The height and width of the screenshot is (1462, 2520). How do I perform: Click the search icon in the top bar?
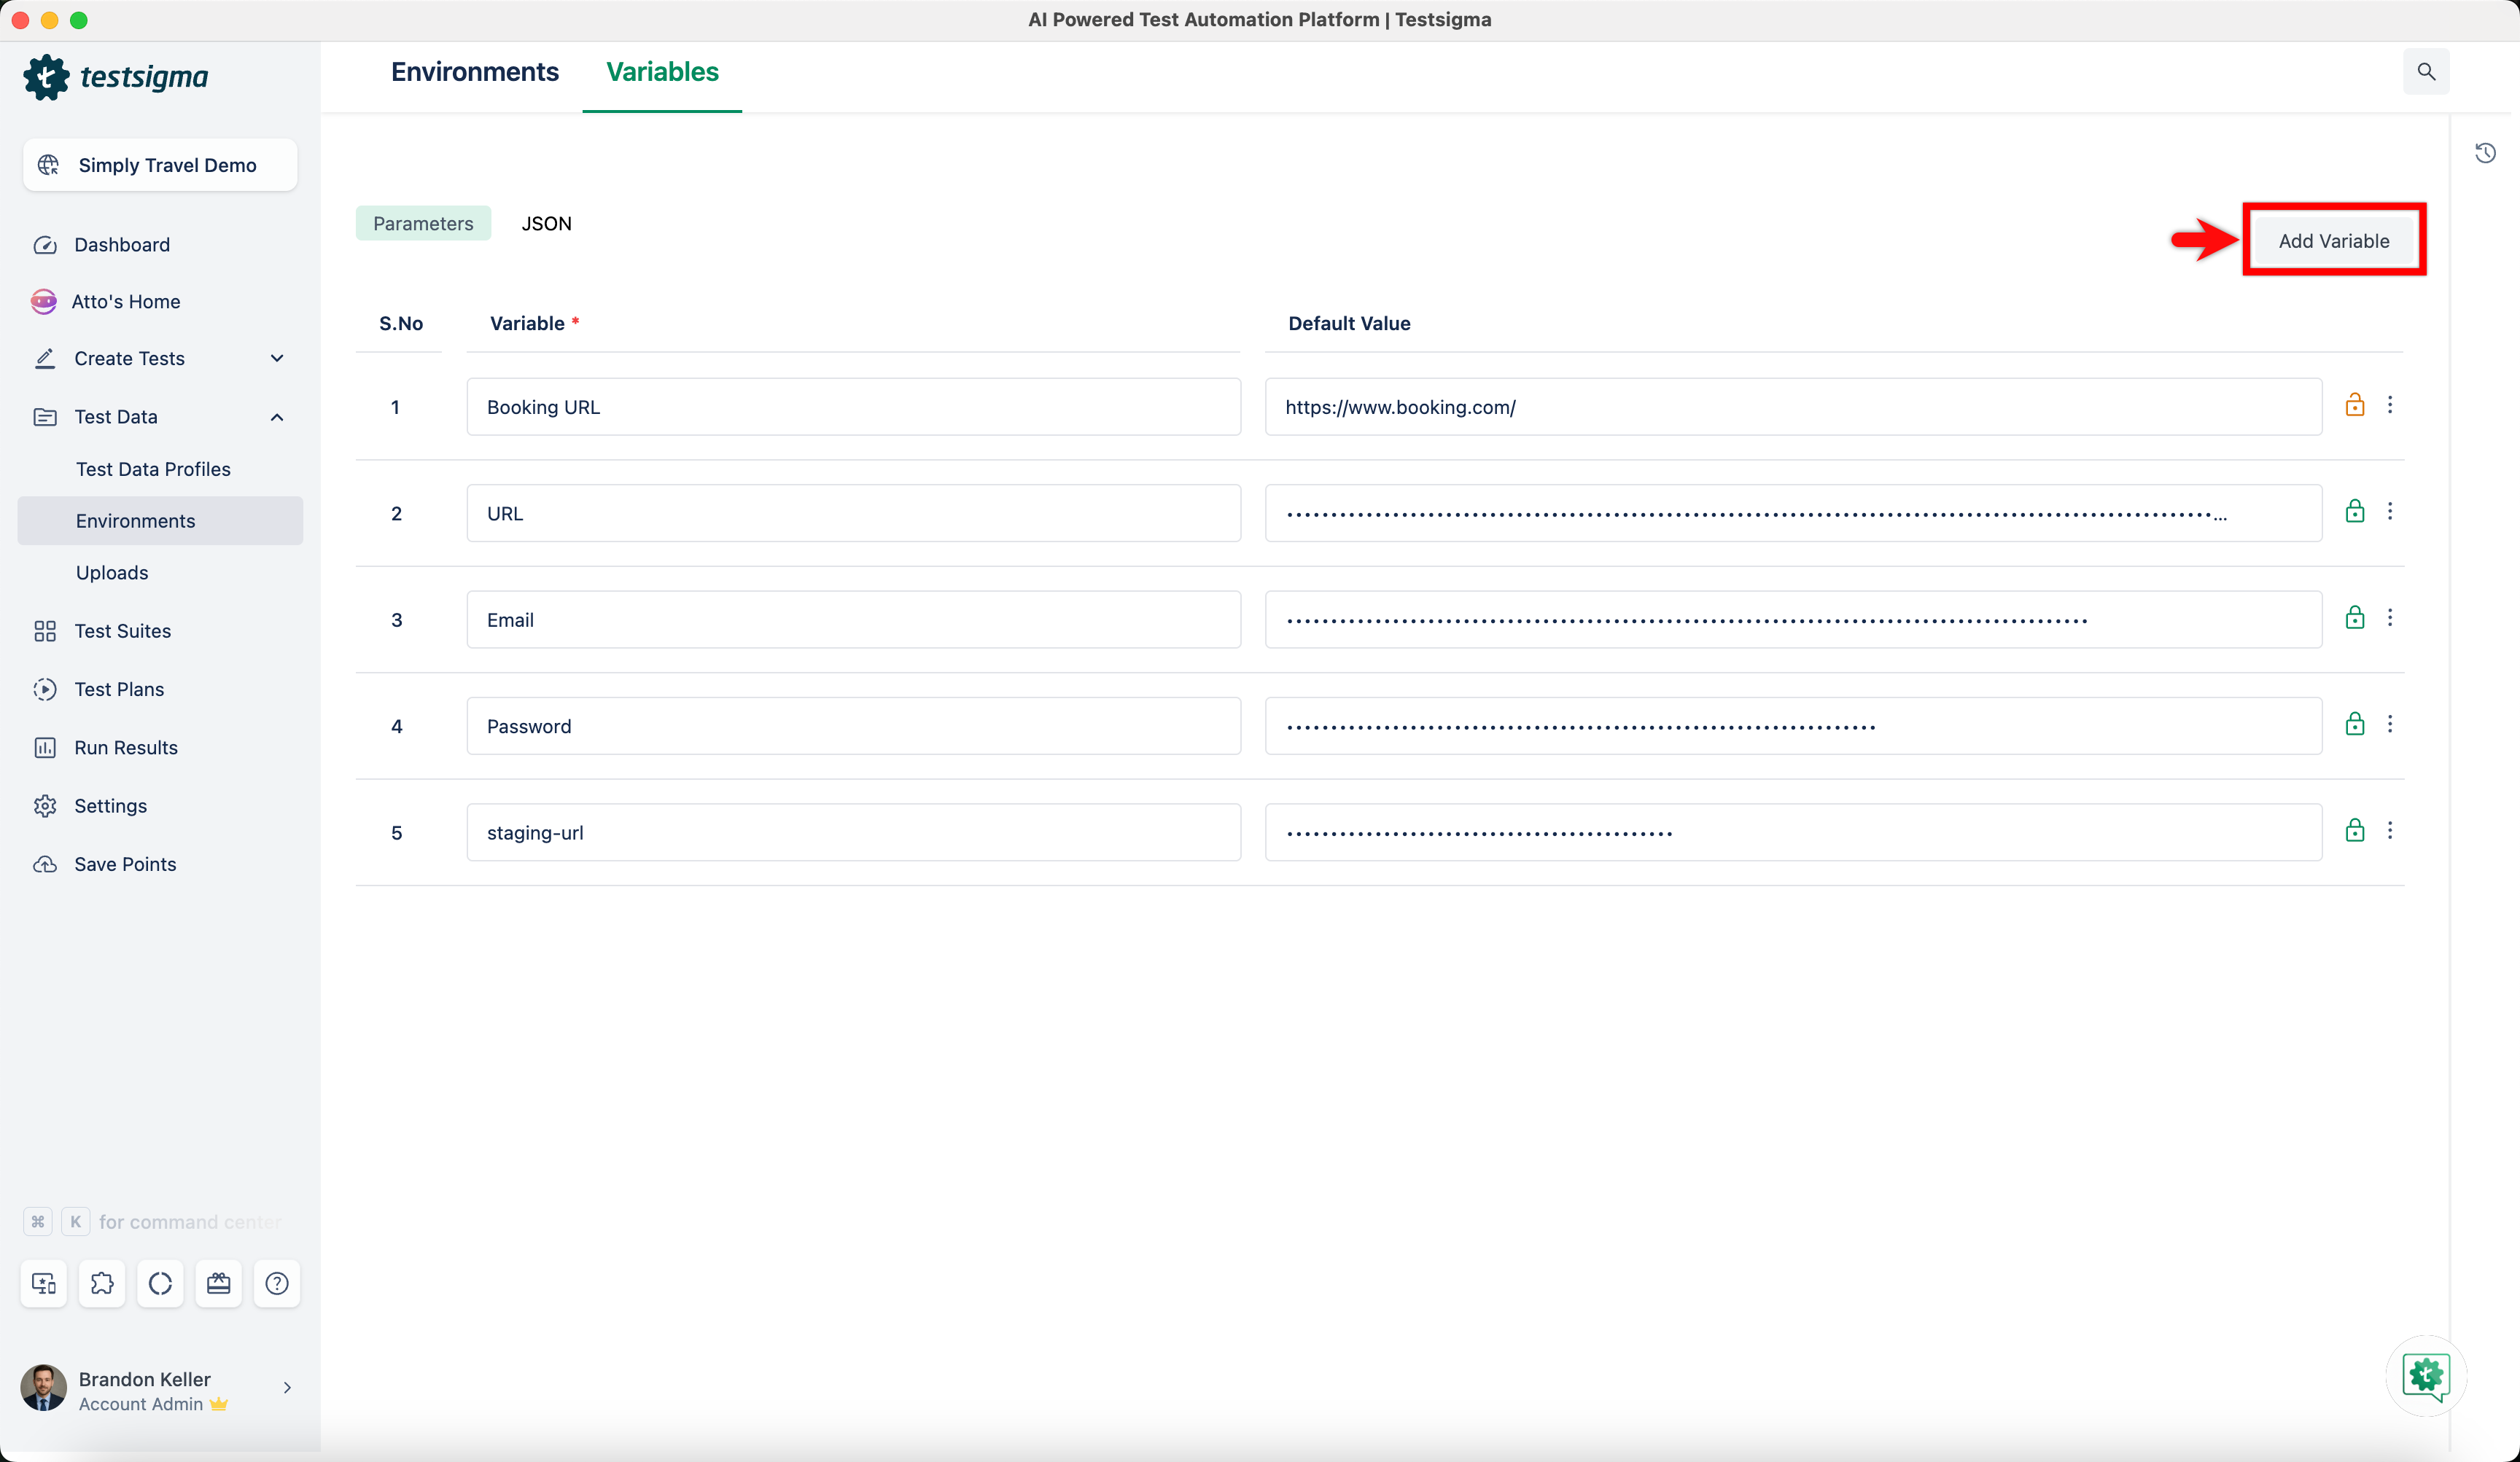2427,71
